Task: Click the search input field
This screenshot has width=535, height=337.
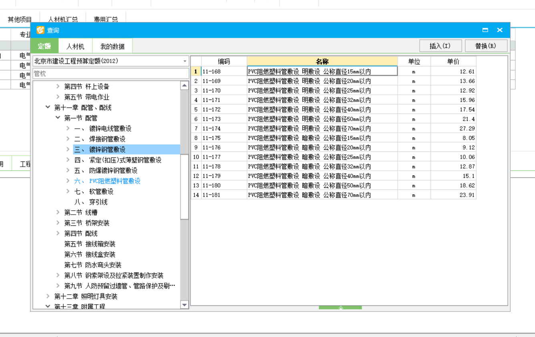Action: tap(111, 74)
